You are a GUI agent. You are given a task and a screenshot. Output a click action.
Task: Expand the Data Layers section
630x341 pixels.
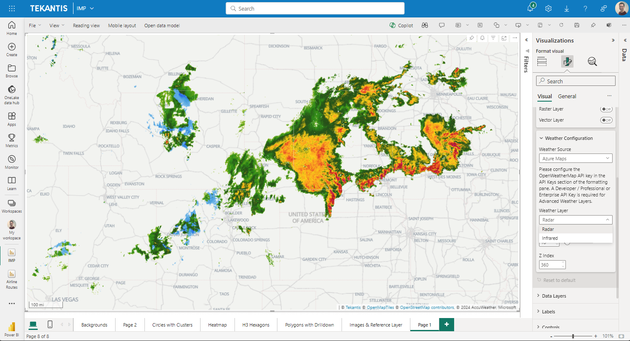pos(554,296)
